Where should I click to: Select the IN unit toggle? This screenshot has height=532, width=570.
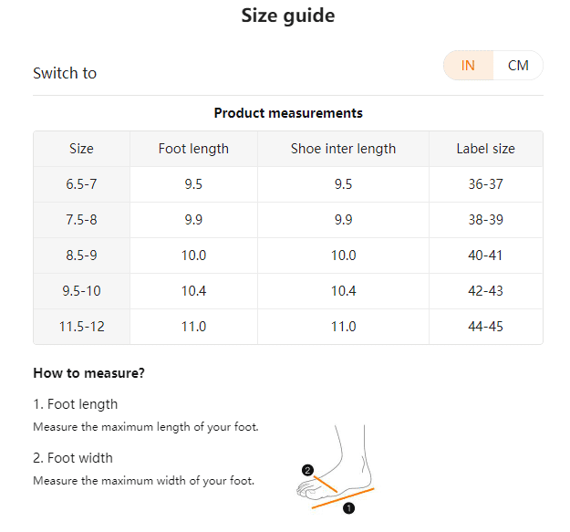(468, 66)
